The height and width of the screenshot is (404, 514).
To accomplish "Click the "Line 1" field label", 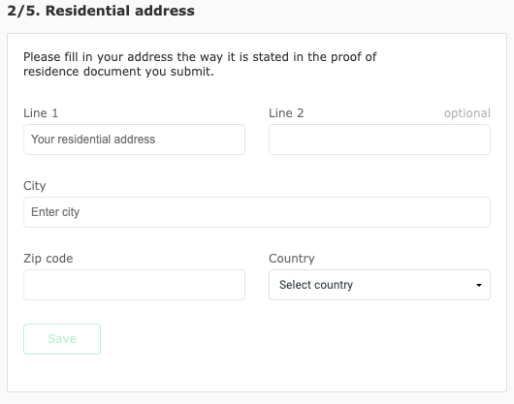I will (41, 113).
